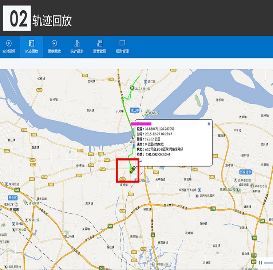Click the green track start marker

point(132,88)
